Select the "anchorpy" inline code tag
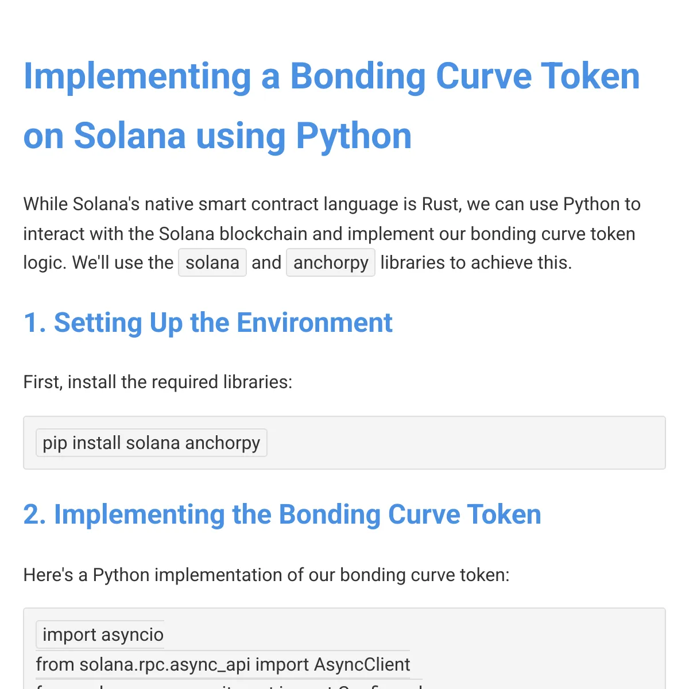This screenshot has height=689, width=689. [331, 262]
